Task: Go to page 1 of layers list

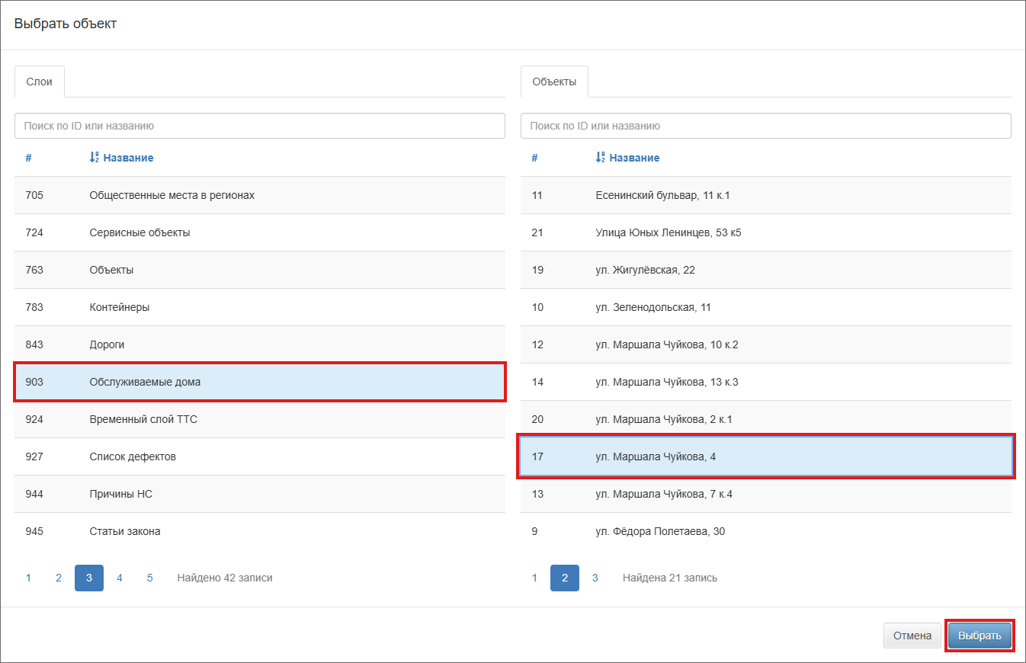Action: point(28,578)
